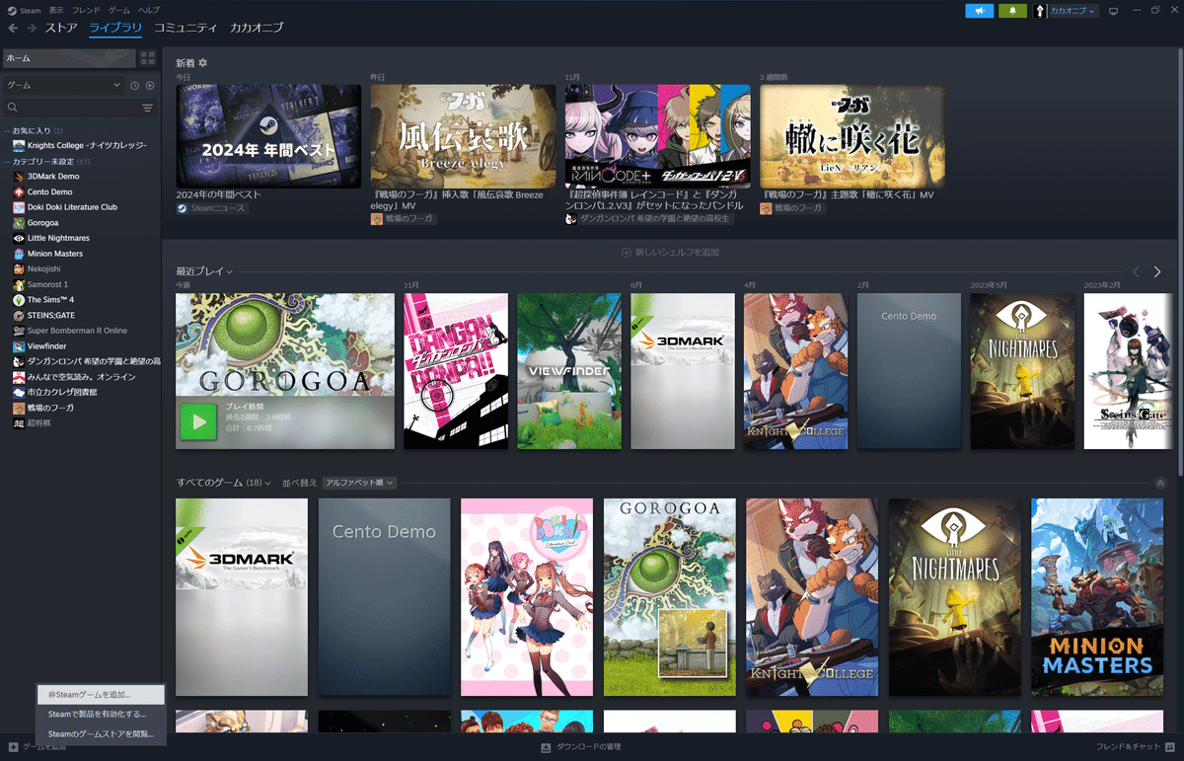Viewport: 1184px width, 761px height.
Task: Open フレンド＆チャット at the bottom right
Action: [x=1136, y=747]
